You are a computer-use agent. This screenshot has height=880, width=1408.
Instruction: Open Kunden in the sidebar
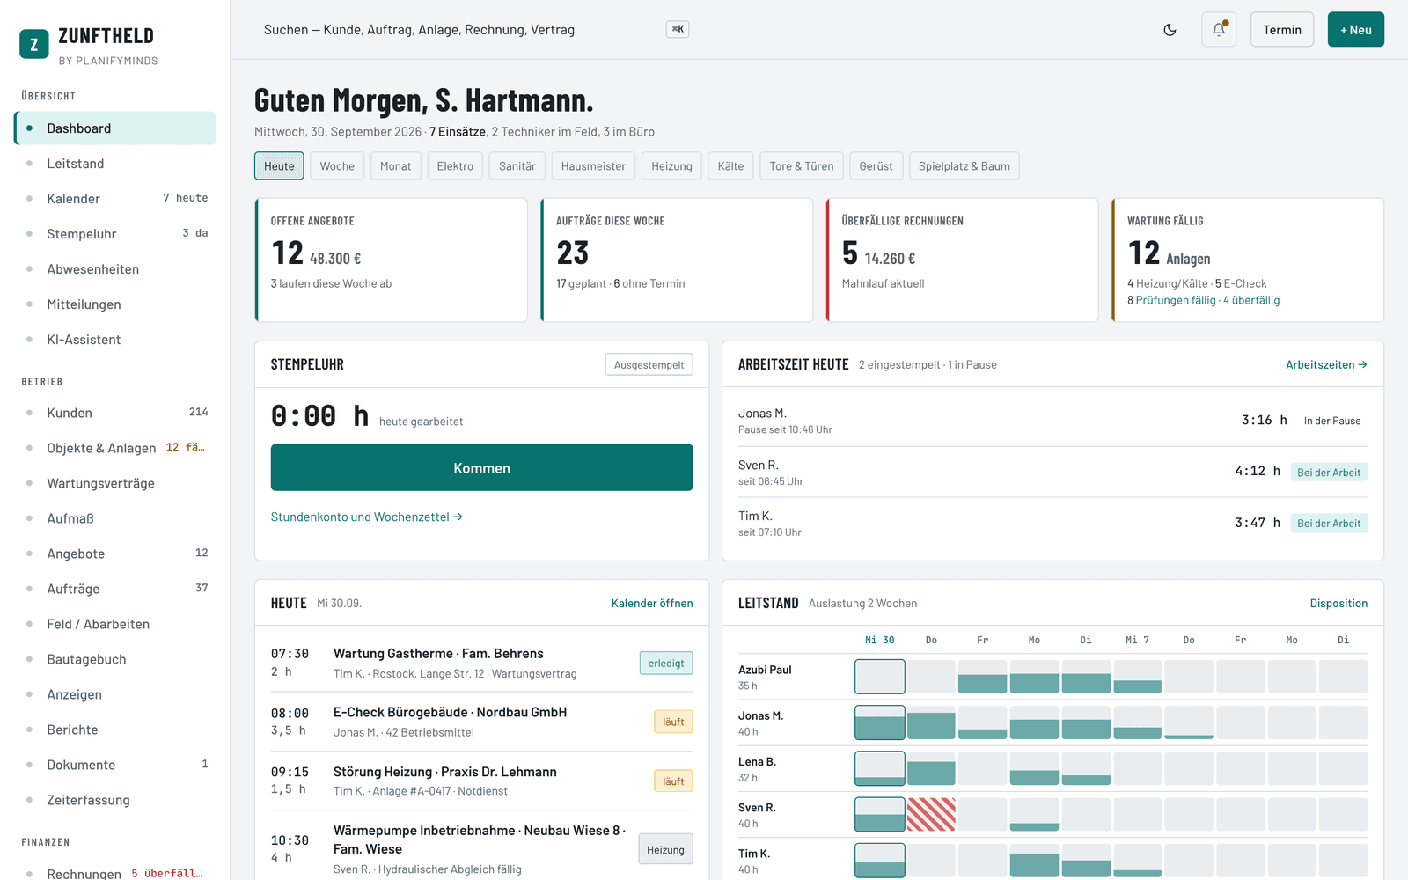pos(115,413)
